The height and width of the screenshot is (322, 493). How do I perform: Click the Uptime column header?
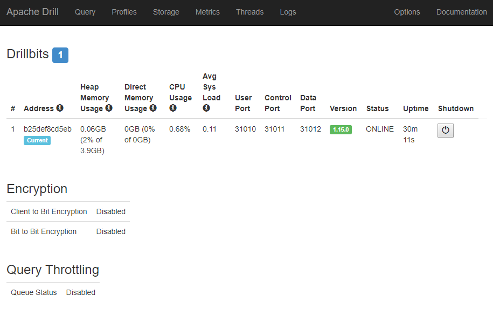[x=415, y=108]
